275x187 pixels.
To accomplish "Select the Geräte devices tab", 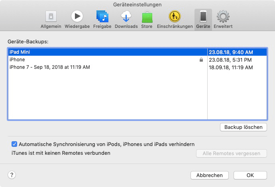I will click(203, 20).
